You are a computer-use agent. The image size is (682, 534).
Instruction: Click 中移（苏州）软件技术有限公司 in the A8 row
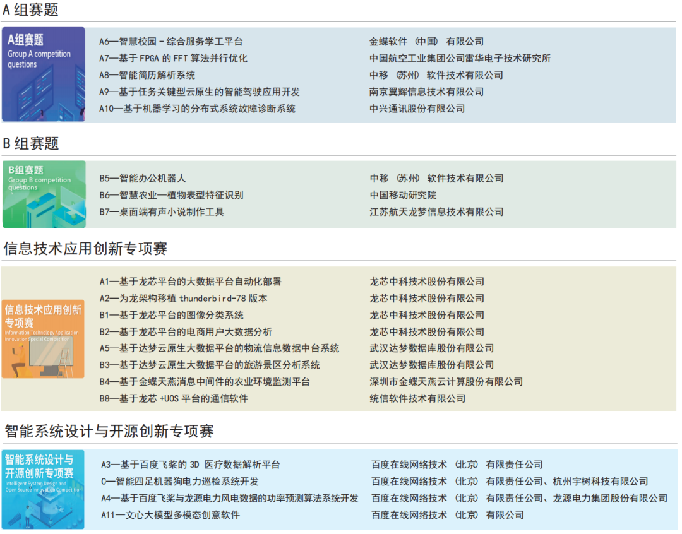point(436,75)
